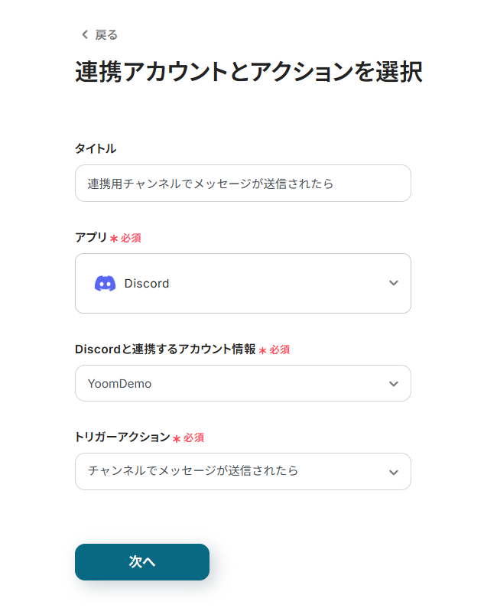
Task: Click the 連携アカウントとアクションを選択 heading
Action: pos(248,72)
